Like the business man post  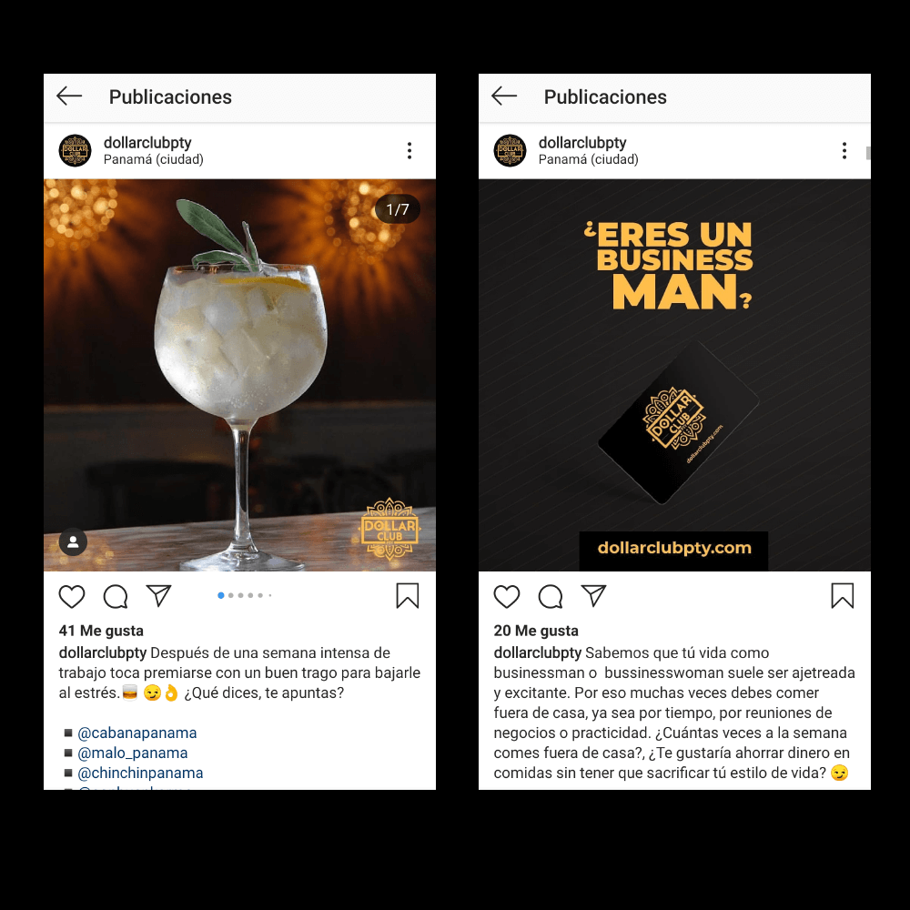[x=507, y=596]
